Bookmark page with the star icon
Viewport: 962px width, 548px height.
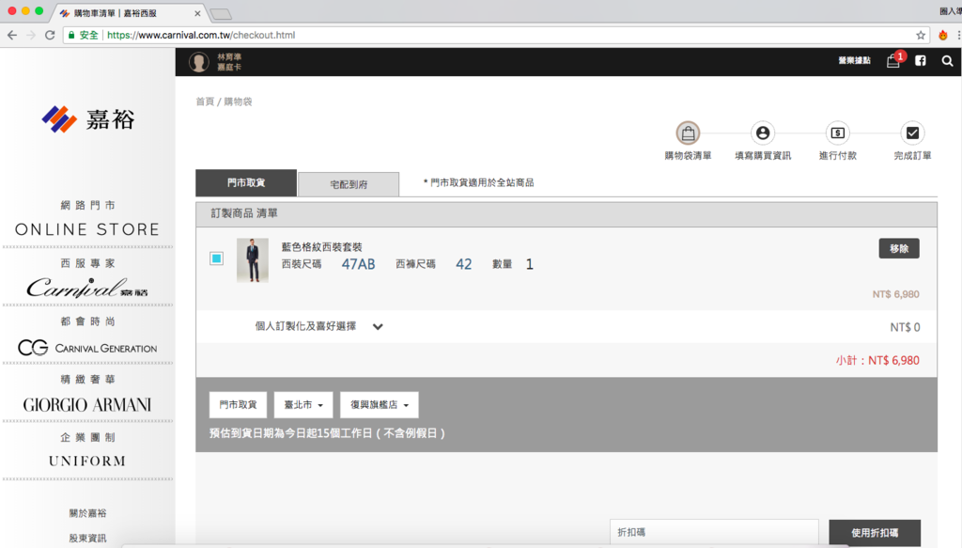[921, 35]
